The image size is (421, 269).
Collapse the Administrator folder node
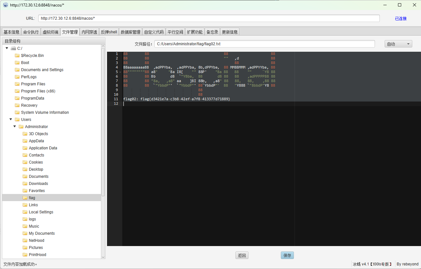coord(15,126)
